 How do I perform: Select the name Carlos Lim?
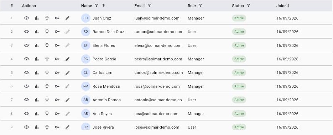(x=102, y=72)
